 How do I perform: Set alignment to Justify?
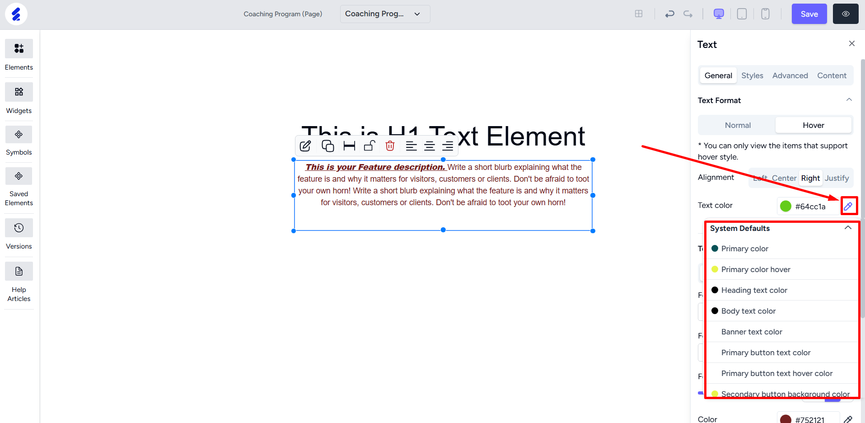click(837, 178)
